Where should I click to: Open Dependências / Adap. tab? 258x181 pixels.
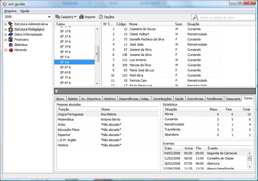click(x=134, y=99)
